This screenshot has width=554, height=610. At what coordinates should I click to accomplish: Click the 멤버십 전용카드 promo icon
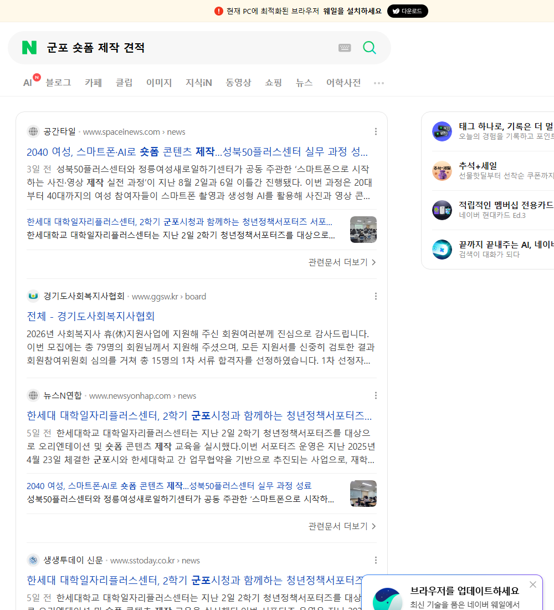pos(442,210)
